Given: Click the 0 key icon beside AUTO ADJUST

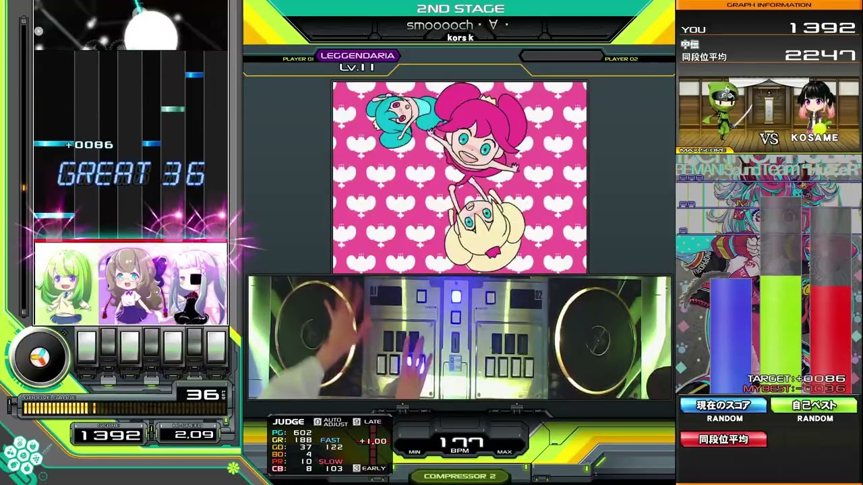Looking at the screenshot, I should (x=318, y=422).
